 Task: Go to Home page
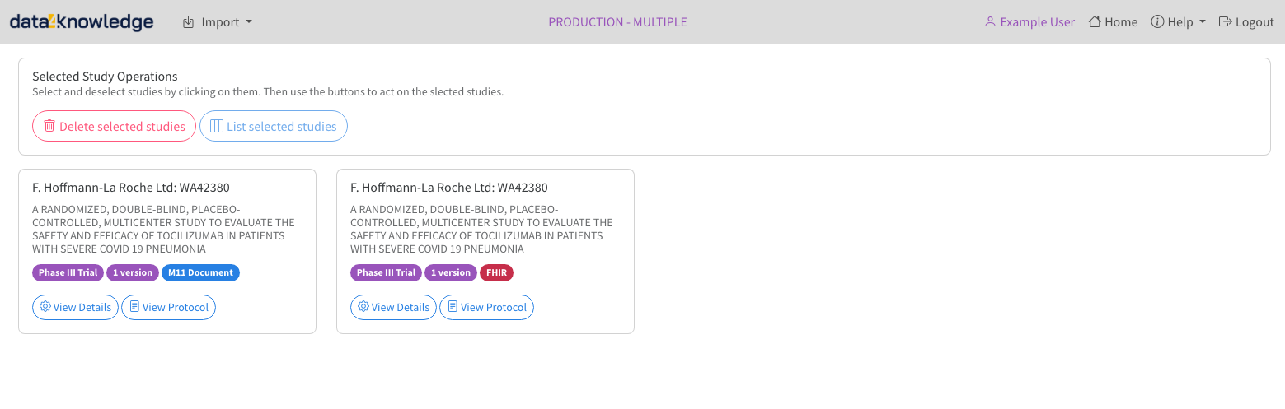point(1113,22)
